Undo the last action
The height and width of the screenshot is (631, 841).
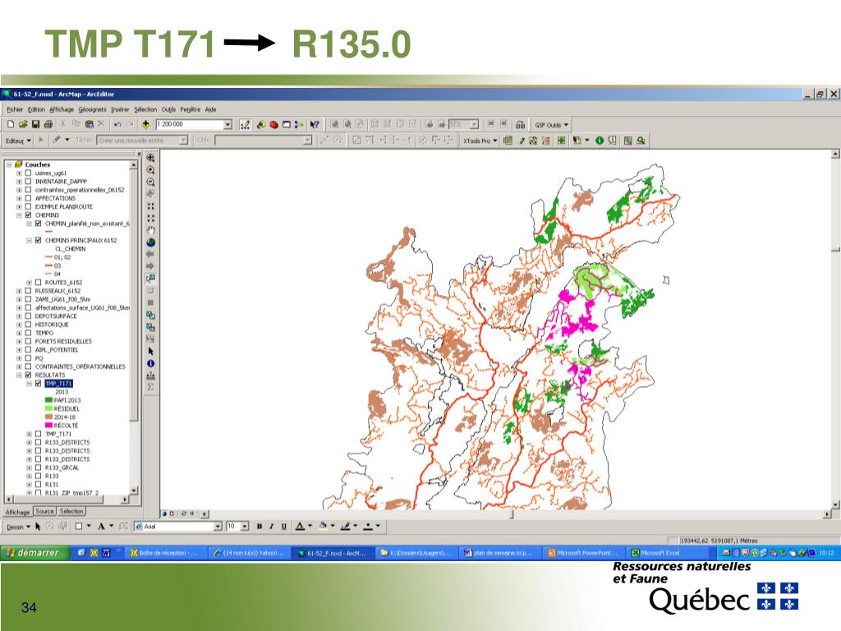tap(117, 125)
